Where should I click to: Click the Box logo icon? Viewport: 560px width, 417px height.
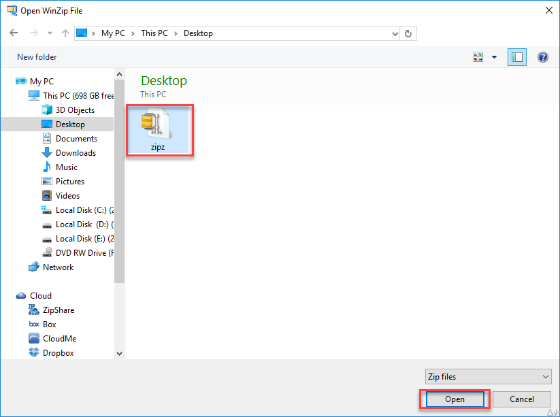click(34, 324)
